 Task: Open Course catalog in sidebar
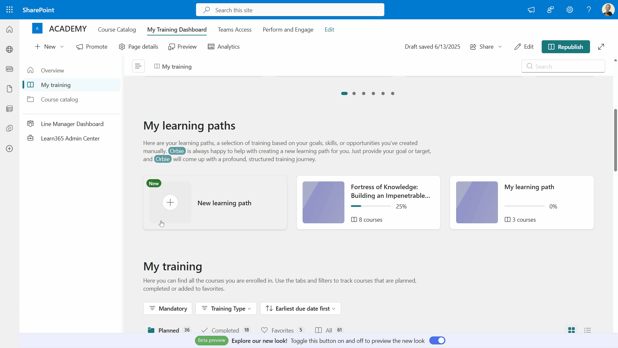[71, 99]
